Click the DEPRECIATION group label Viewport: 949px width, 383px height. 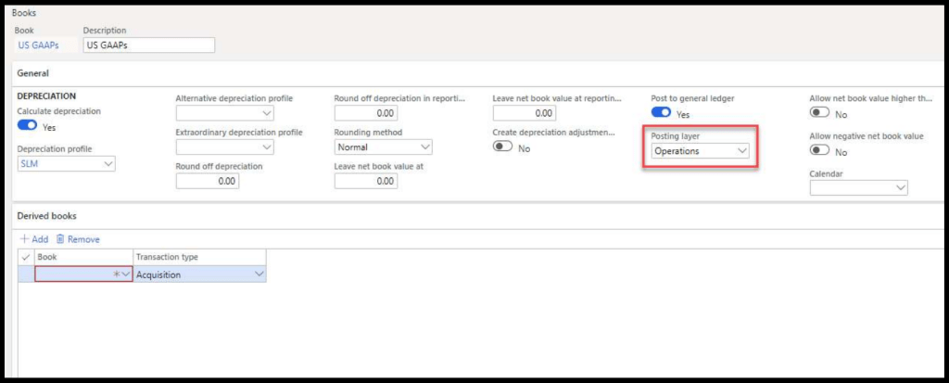46,96
